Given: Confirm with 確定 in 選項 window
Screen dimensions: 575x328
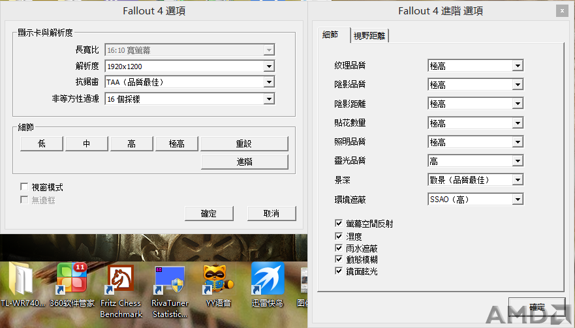Looking at the screenshot, I should coord(209,214).
